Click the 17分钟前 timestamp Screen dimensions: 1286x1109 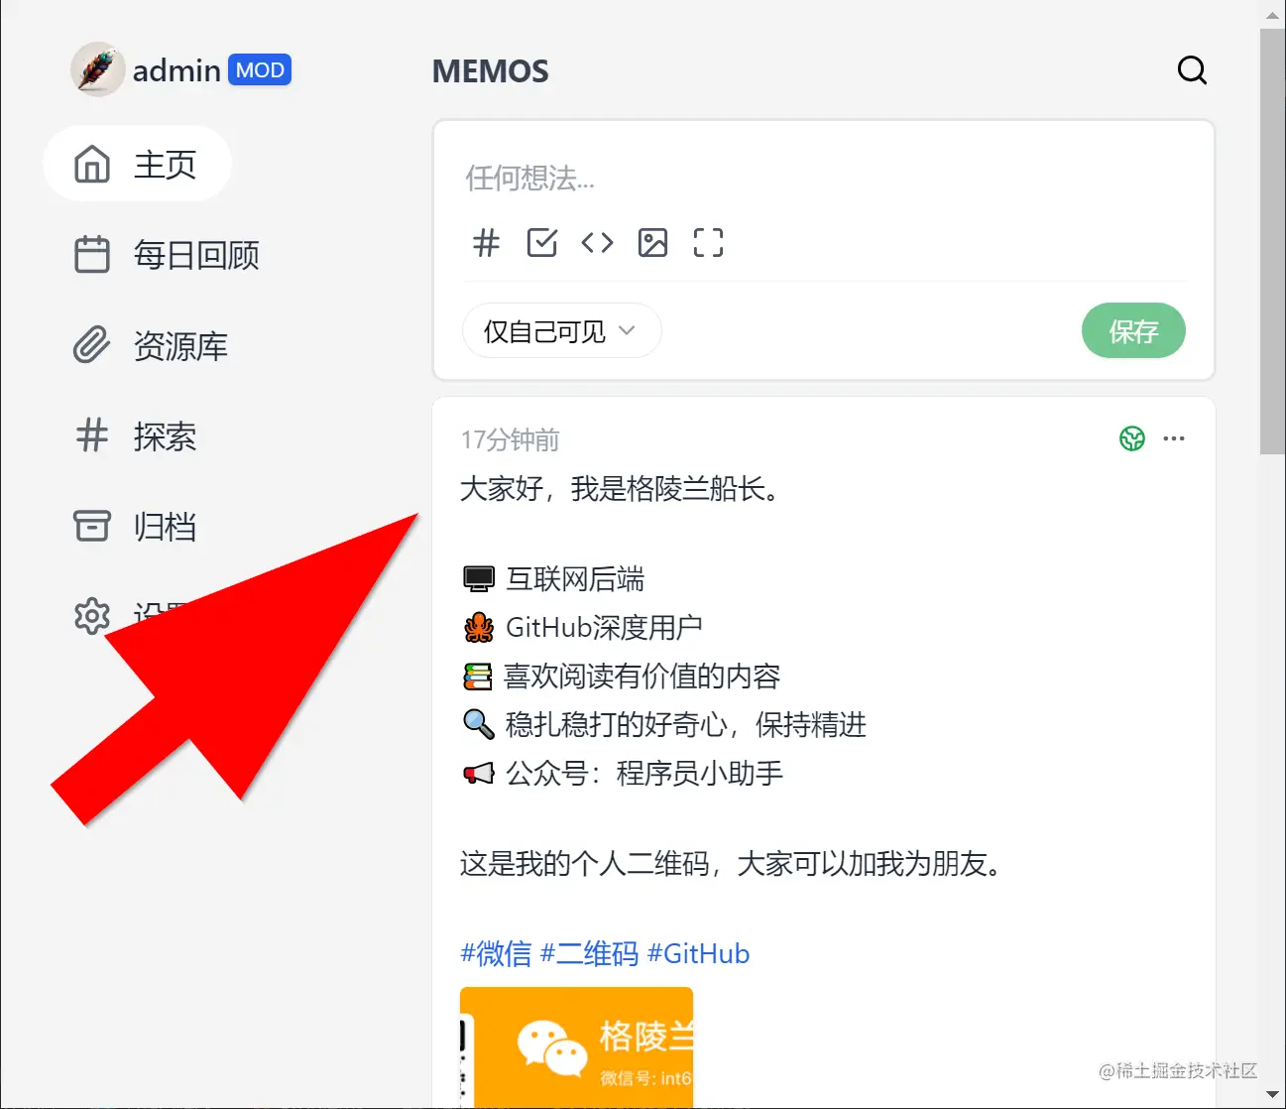[x=511, y=439]
